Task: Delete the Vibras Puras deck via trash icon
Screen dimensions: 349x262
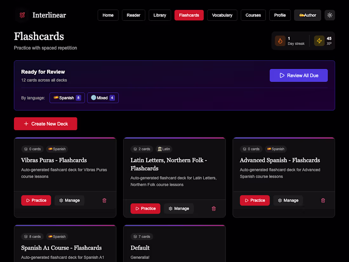Action: [x=104, y=200]
